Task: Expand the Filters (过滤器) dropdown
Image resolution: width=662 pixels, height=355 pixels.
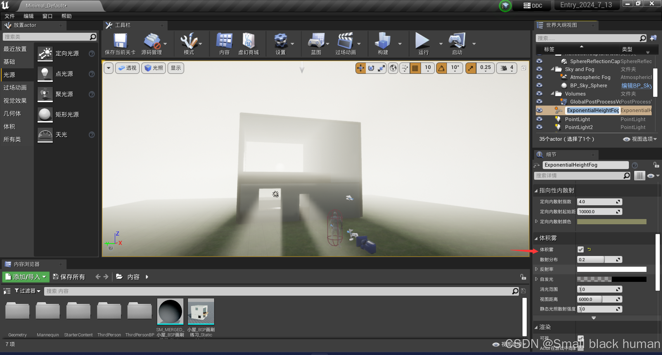Action: tap(28, 291)
